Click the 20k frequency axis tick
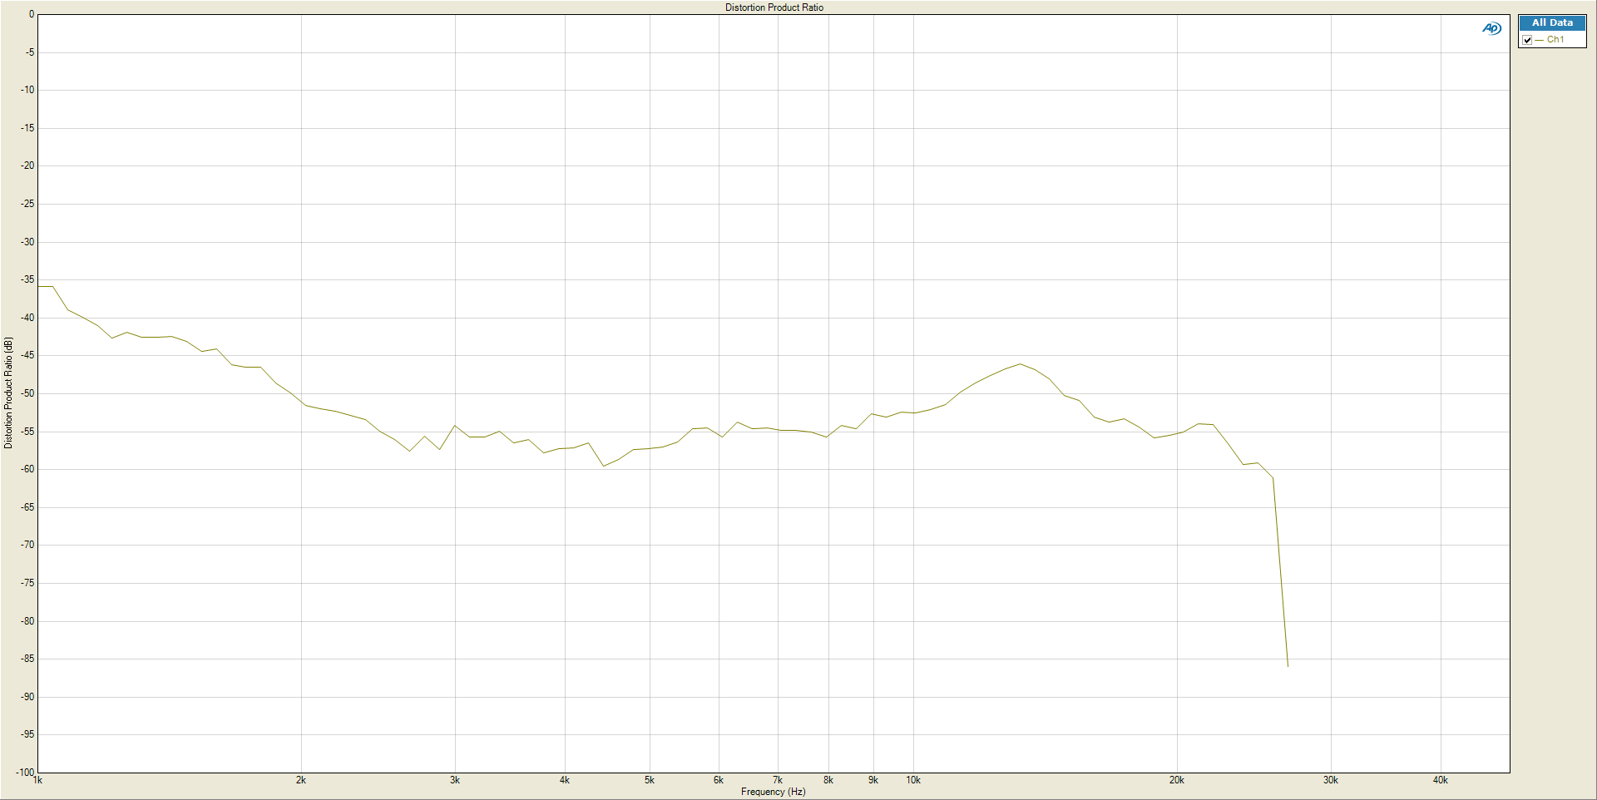 click(1177, 780)
